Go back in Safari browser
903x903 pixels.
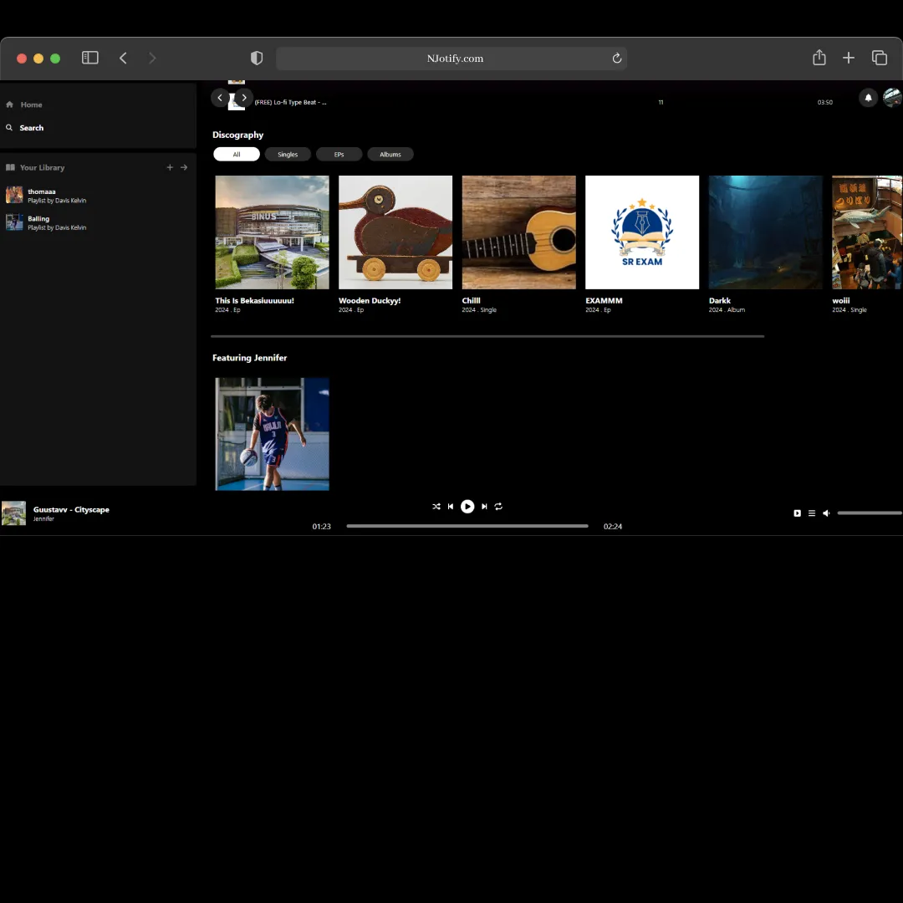click(123, 59)
